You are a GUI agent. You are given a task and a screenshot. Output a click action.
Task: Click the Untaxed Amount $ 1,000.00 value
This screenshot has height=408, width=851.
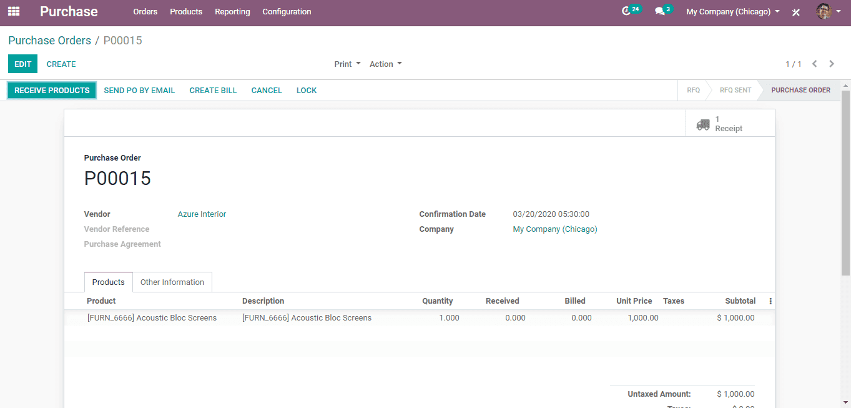(x=735, y=394)
